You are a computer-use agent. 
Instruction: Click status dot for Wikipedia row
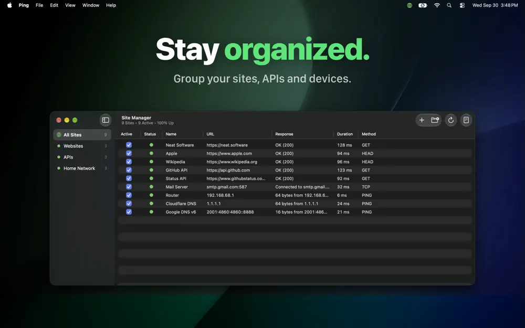click(x=151, y=162)
